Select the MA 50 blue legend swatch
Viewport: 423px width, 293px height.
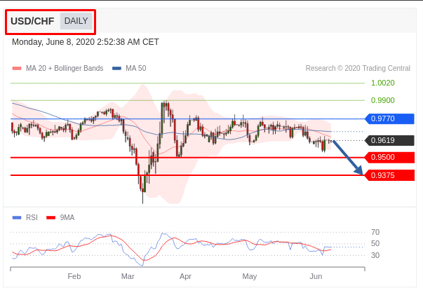coord(116,69)
